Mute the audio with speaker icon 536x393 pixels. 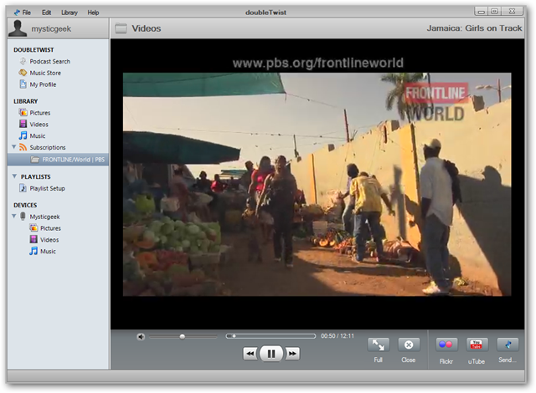[x=141, y=337]
